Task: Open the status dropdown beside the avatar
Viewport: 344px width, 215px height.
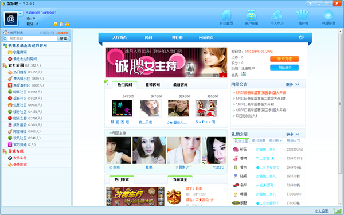Action: pyautogui.click(x=21, y=14)
